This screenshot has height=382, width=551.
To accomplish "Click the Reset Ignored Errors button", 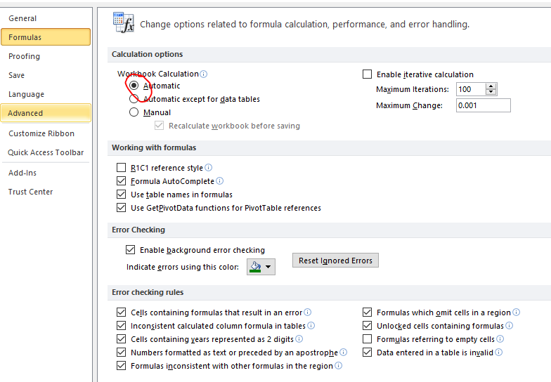I will pyautogui.click(x=336, y=261).
